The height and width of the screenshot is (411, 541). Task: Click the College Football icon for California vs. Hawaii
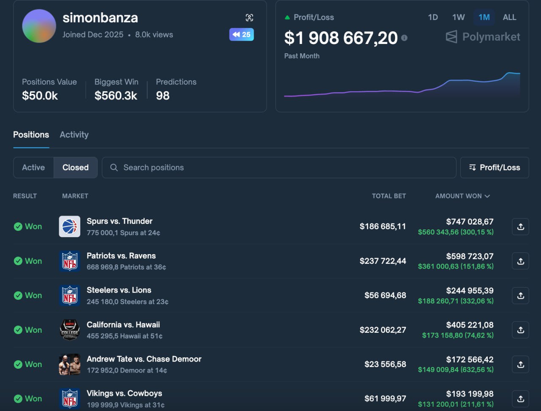[69, 330]
